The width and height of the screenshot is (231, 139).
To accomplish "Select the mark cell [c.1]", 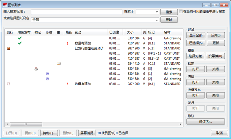I will (151, 48).
